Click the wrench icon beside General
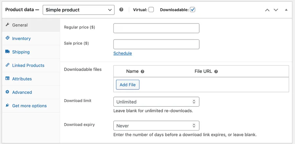The image size is (295, 144). click(8, 25)
